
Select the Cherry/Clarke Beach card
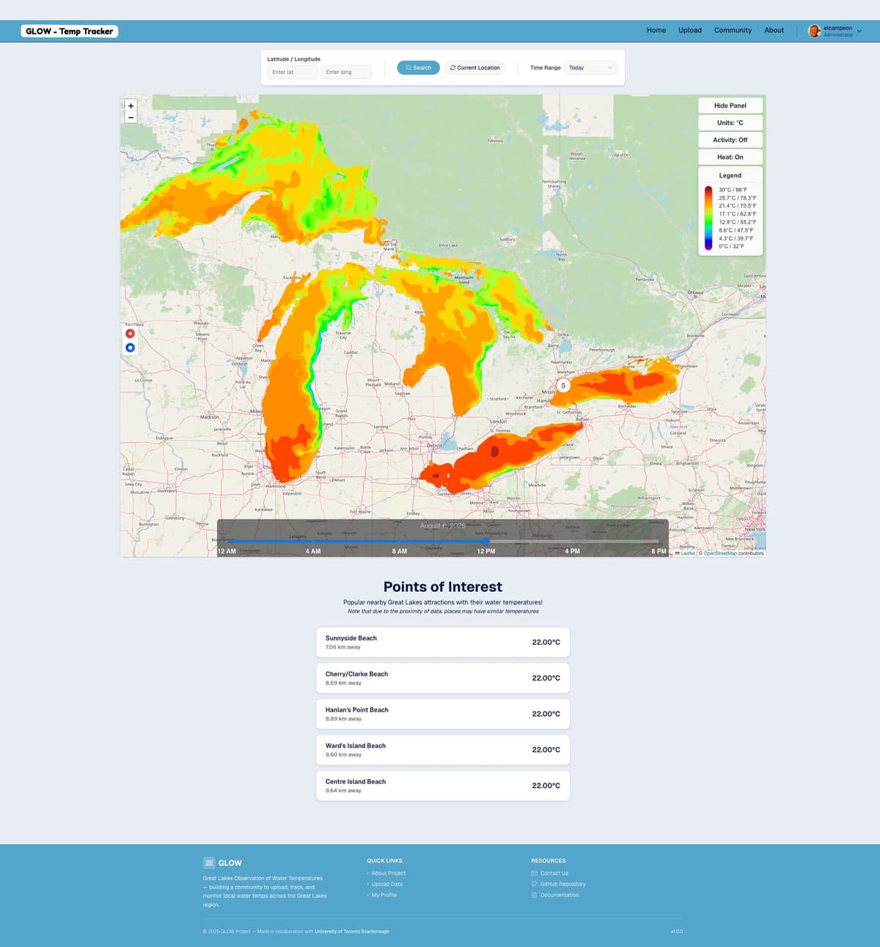pyautogui.click(x=443, y=679)
